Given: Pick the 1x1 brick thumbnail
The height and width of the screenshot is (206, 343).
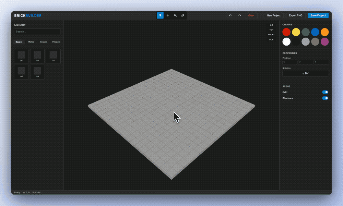Looking at the screenshot, I should [x=53, y=56].
